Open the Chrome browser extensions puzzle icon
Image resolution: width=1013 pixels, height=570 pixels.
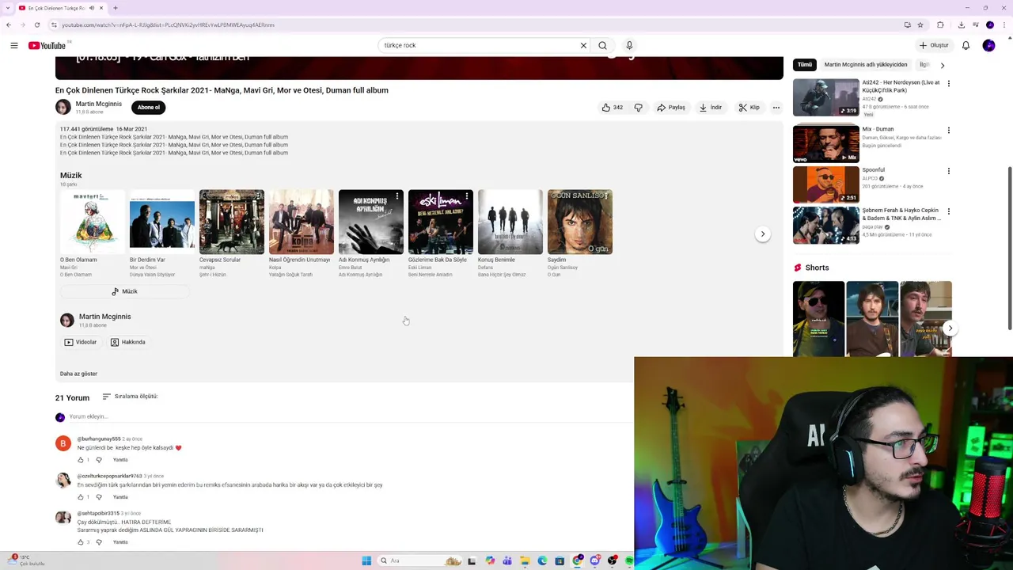coord(940,25)
